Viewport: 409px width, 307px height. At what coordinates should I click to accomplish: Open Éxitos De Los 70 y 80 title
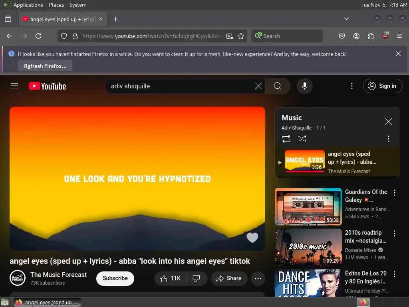(366, 277)
